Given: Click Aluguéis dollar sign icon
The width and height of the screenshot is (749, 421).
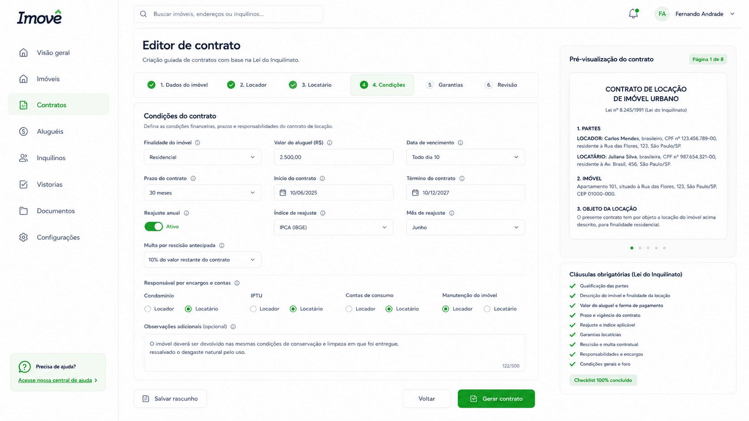Looking at the screenshot, I should click(x=24, y=132).
